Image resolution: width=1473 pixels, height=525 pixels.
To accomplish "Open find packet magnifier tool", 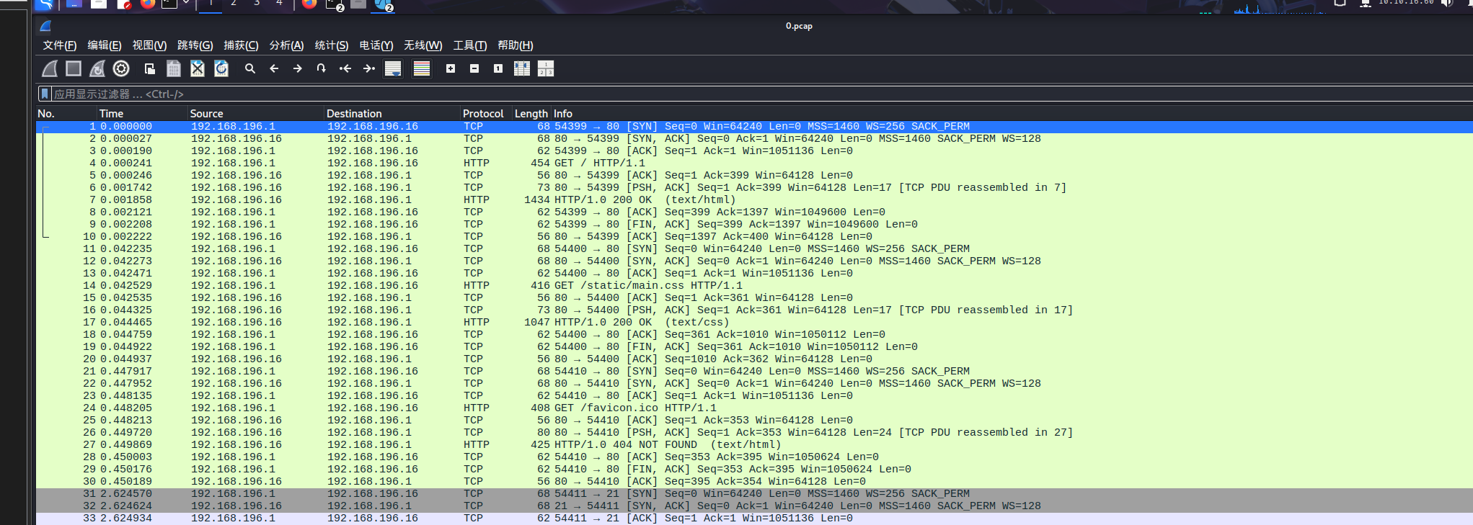I will (x=250, y=68).
